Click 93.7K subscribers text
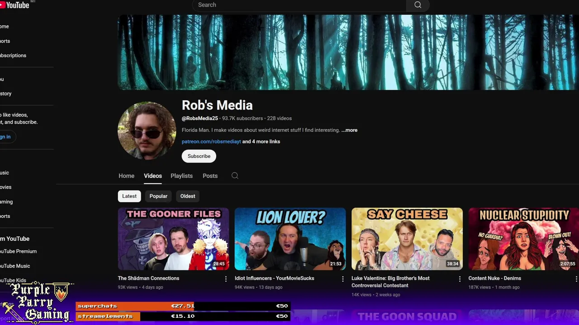Screen dimensions: 579x325 (242, 118)
